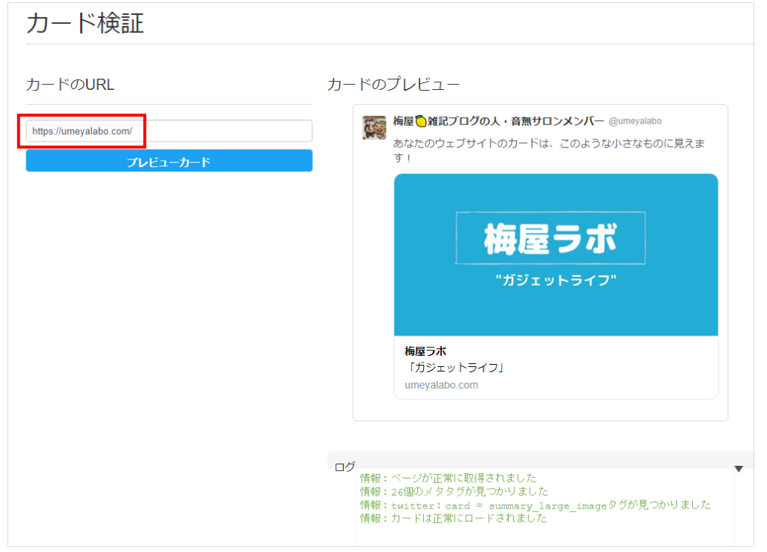
Task: Select log line 26個のメタタグが見つかりました
Action: pyautogui.click(x=455, y=491)
